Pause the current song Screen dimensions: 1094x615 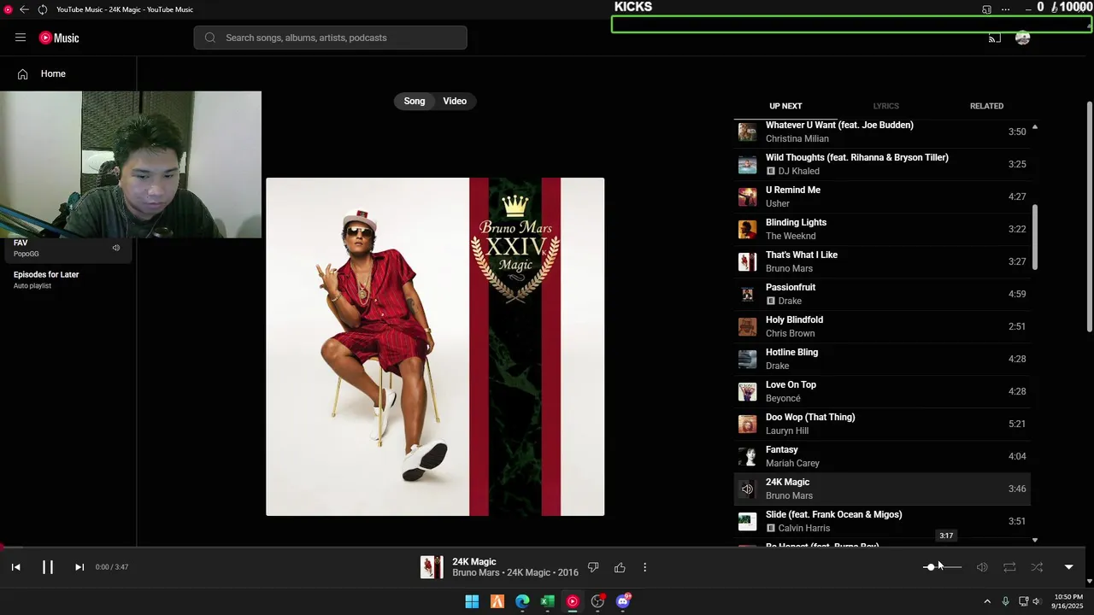tap(48, 567)
